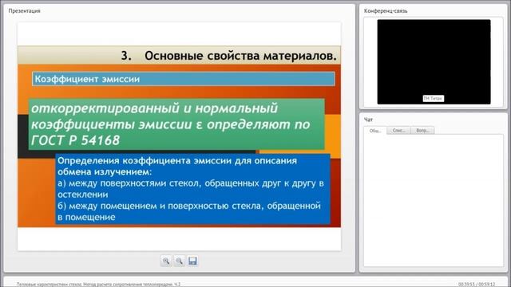Zoom in on the presentation slide
Screen dimensions: 511x287
(x=166, y=261)
